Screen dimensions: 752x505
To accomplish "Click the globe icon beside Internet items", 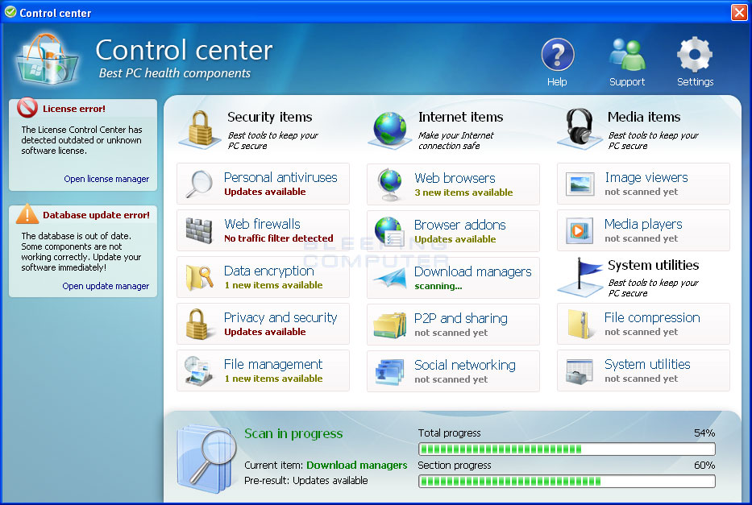I will click(x=389, y=129).
